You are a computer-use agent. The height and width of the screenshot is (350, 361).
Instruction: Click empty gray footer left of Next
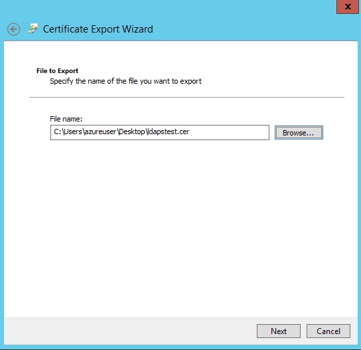[x=129, y=331]
